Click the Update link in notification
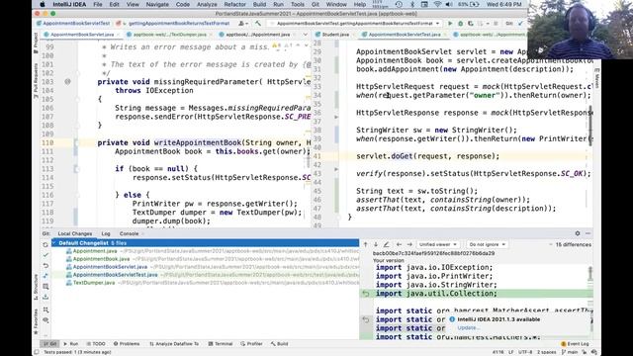This screenshot has width=633, height=356. pos(468,327)
